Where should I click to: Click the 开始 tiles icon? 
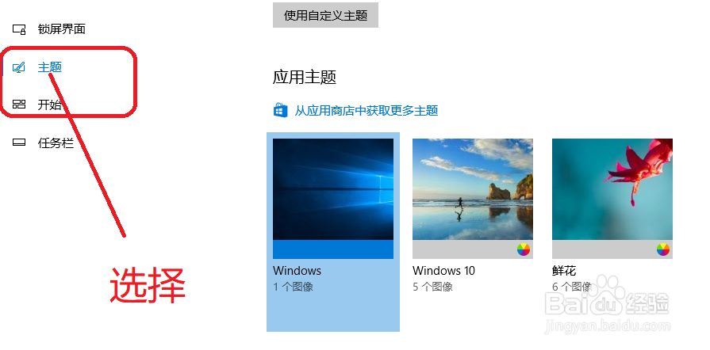click(19, 105)
